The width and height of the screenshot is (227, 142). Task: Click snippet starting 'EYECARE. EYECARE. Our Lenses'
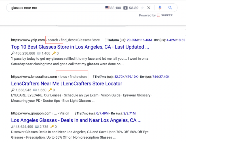click(x=81, y=98)
